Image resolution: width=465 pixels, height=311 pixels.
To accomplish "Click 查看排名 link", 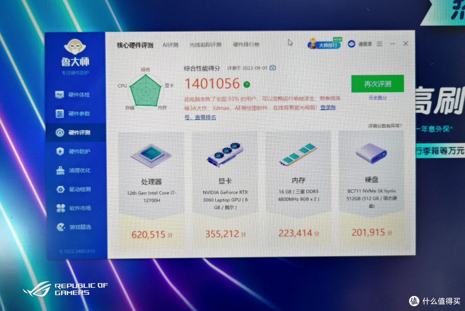I will coord(205,117).
